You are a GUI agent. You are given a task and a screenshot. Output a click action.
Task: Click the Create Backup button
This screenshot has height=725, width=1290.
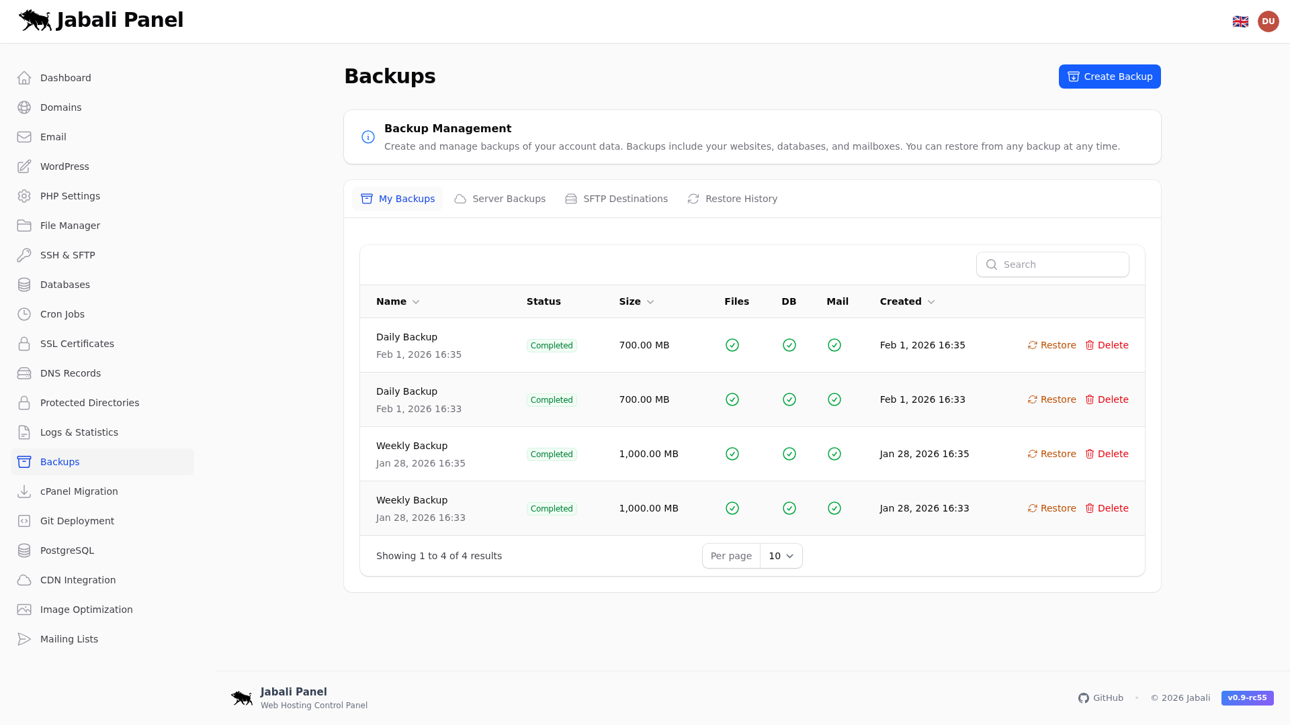click(1109, 77)
